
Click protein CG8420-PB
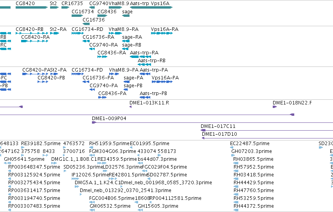pyautogui.click(x=43, y=82)
